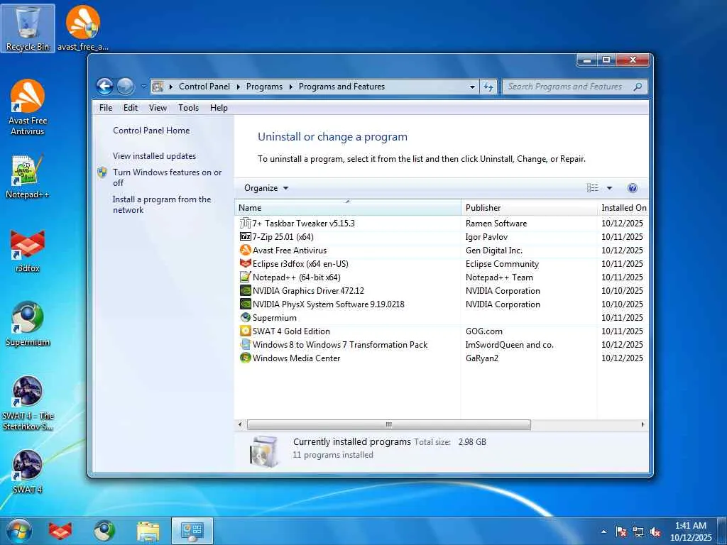
Task: Change the view icon button
Action: click(593, 188)
